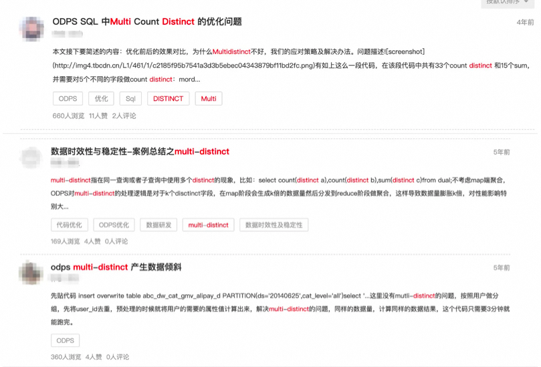
Task: Select the 优化 tag
Action: point(101,99)
